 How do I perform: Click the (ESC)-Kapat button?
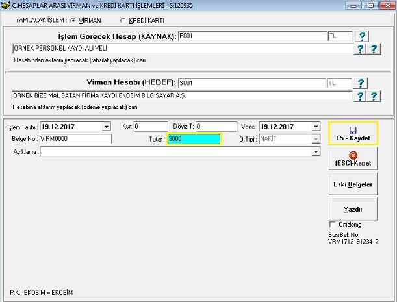[353, 158]
